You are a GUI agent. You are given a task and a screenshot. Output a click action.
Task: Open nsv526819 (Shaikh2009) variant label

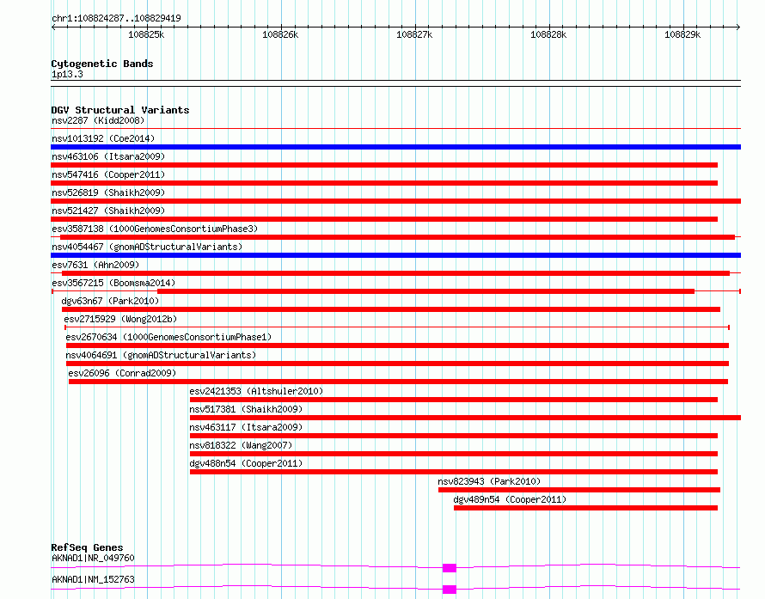pos(108,193)
